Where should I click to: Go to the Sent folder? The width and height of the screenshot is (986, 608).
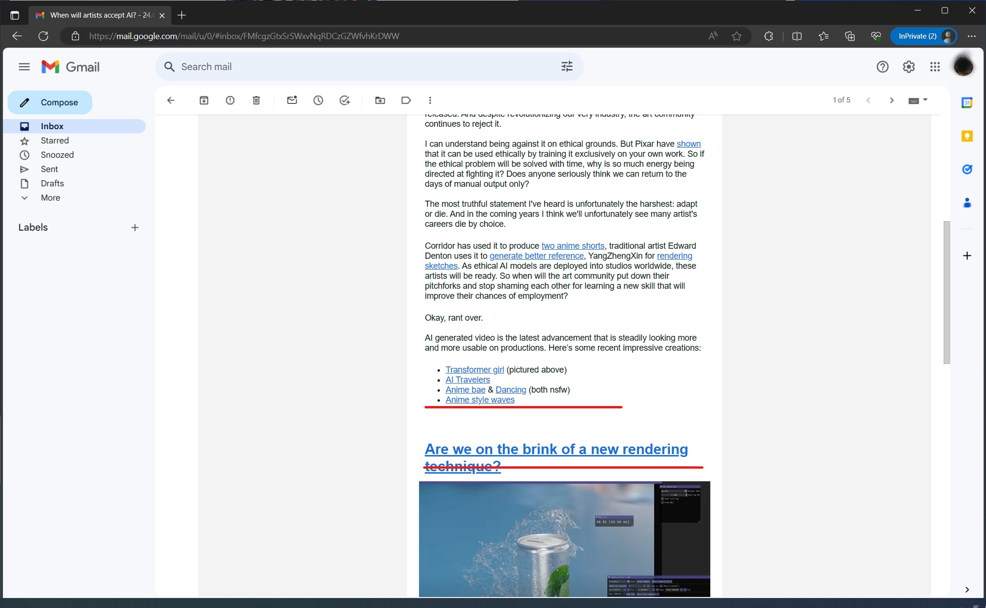point(49,169)
